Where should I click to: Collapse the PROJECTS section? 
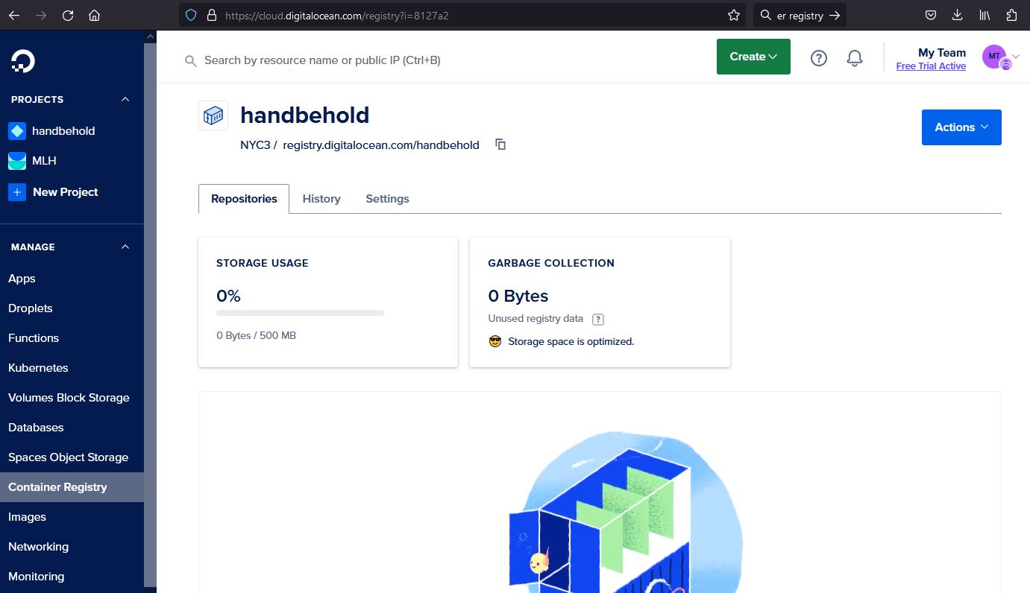[125, 99]
